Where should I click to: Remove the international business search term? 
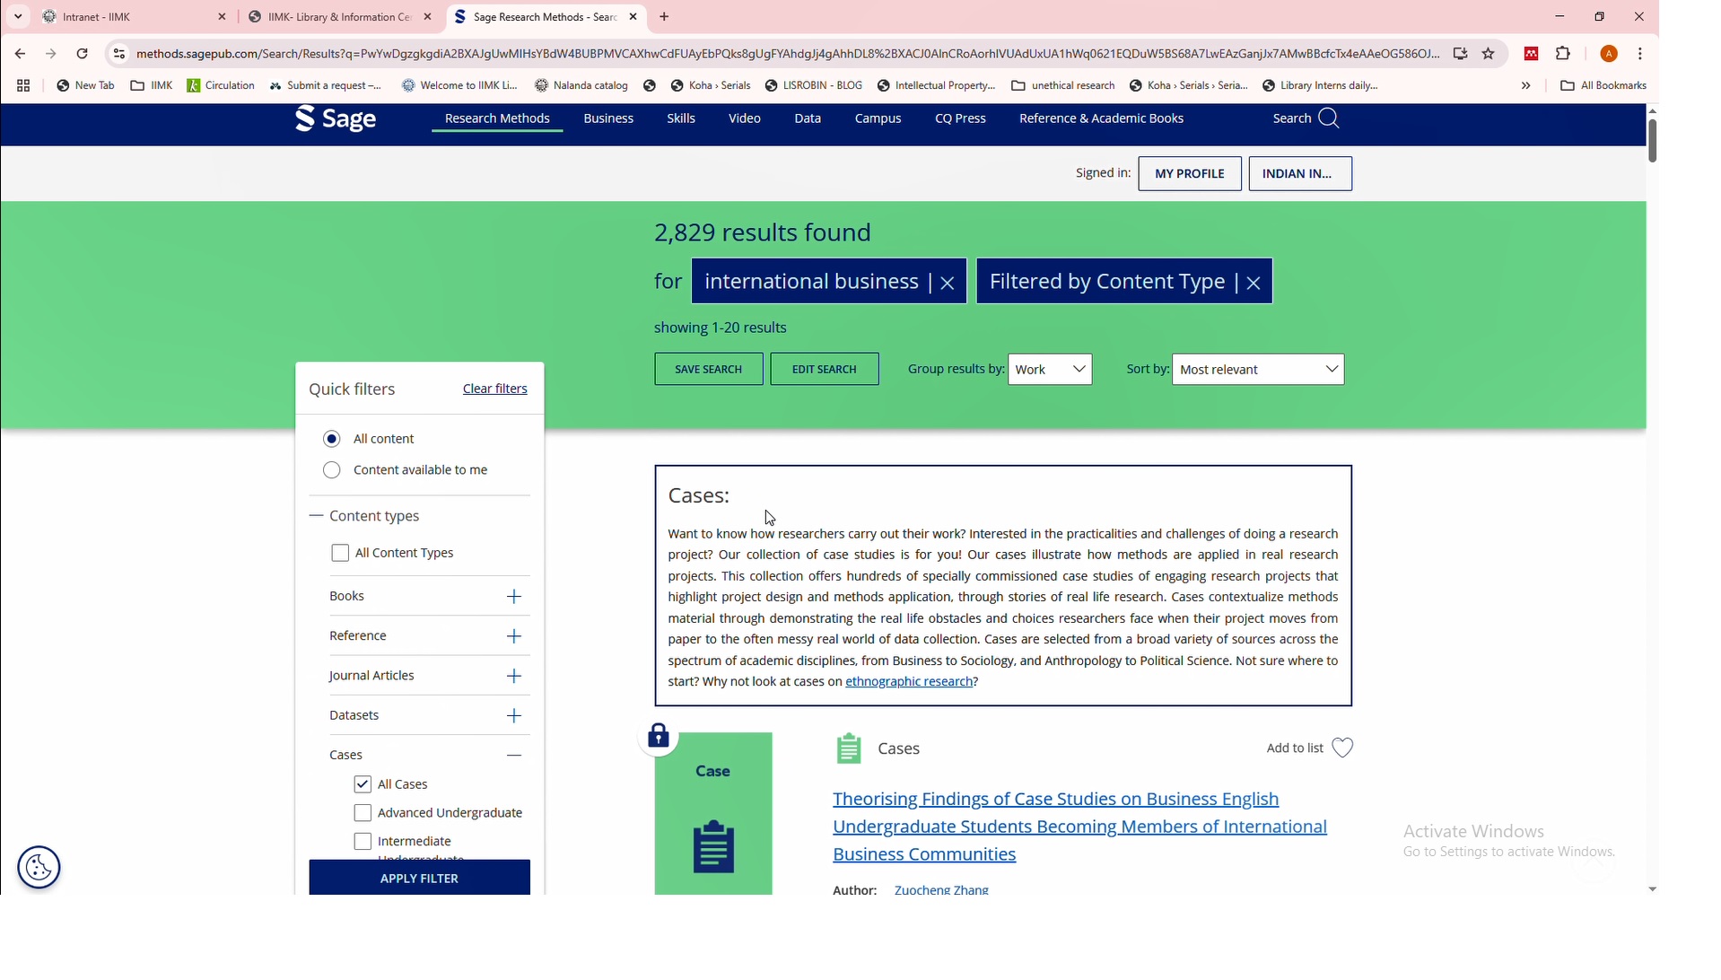(x=947, y=283)
